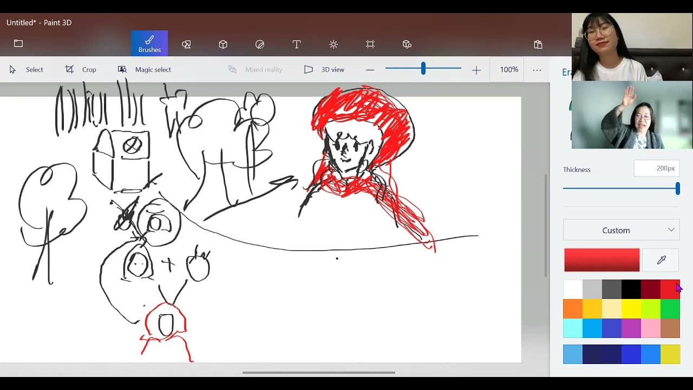Pick the green color swatch

pyautogui.click(x=670, y=309)
